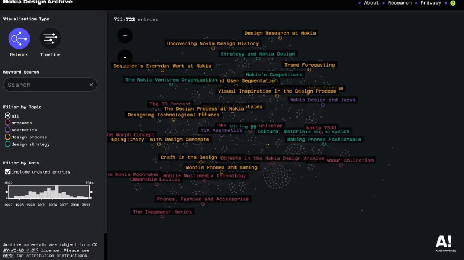
Task: Select Mobile Multimedia Technology label
Action: [x=205, y=175]
